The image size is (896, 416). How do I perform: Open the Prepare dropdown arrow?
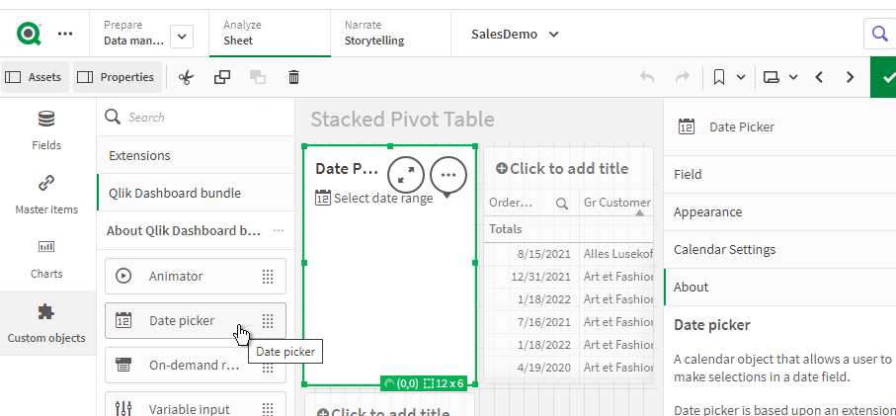tap(182, 37)
